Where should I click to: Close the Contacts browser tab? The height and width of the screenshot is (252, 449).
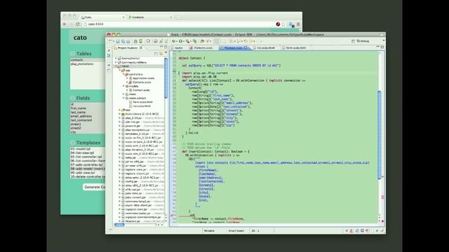171,17
